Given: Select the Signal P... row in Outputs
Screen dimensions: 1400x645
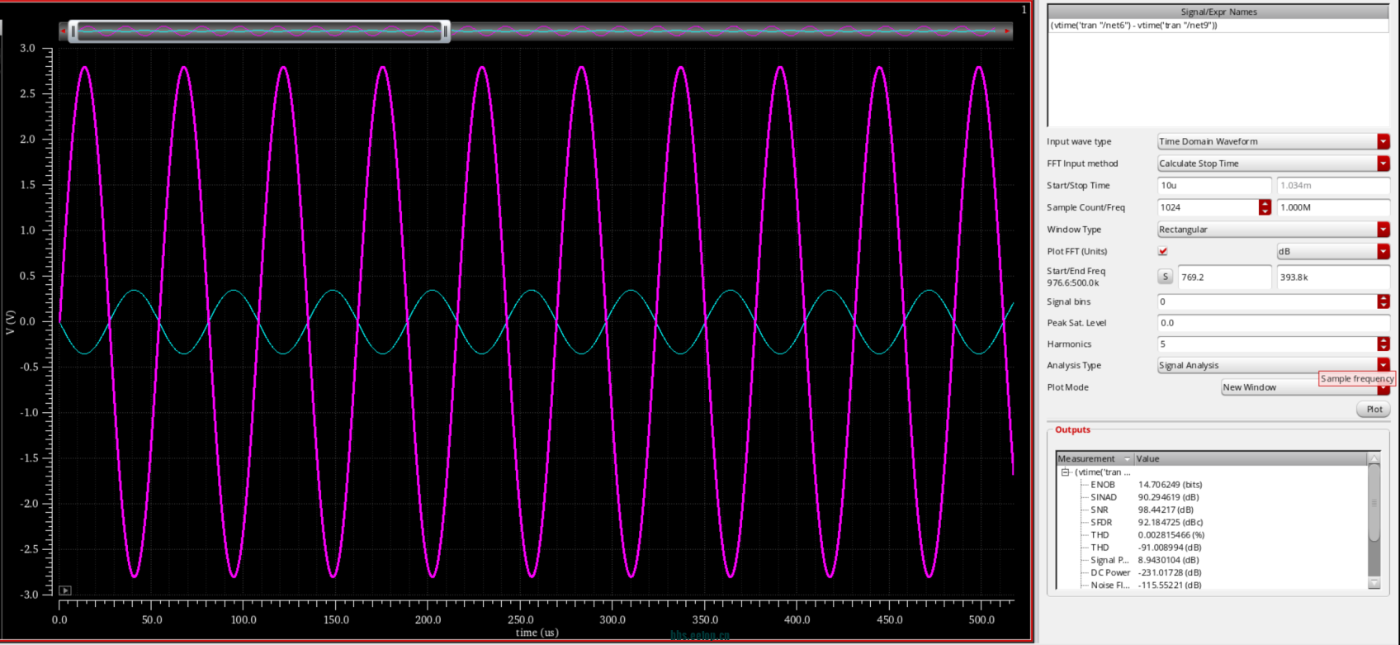Looking at the screenshot, I should (1212, 560).
